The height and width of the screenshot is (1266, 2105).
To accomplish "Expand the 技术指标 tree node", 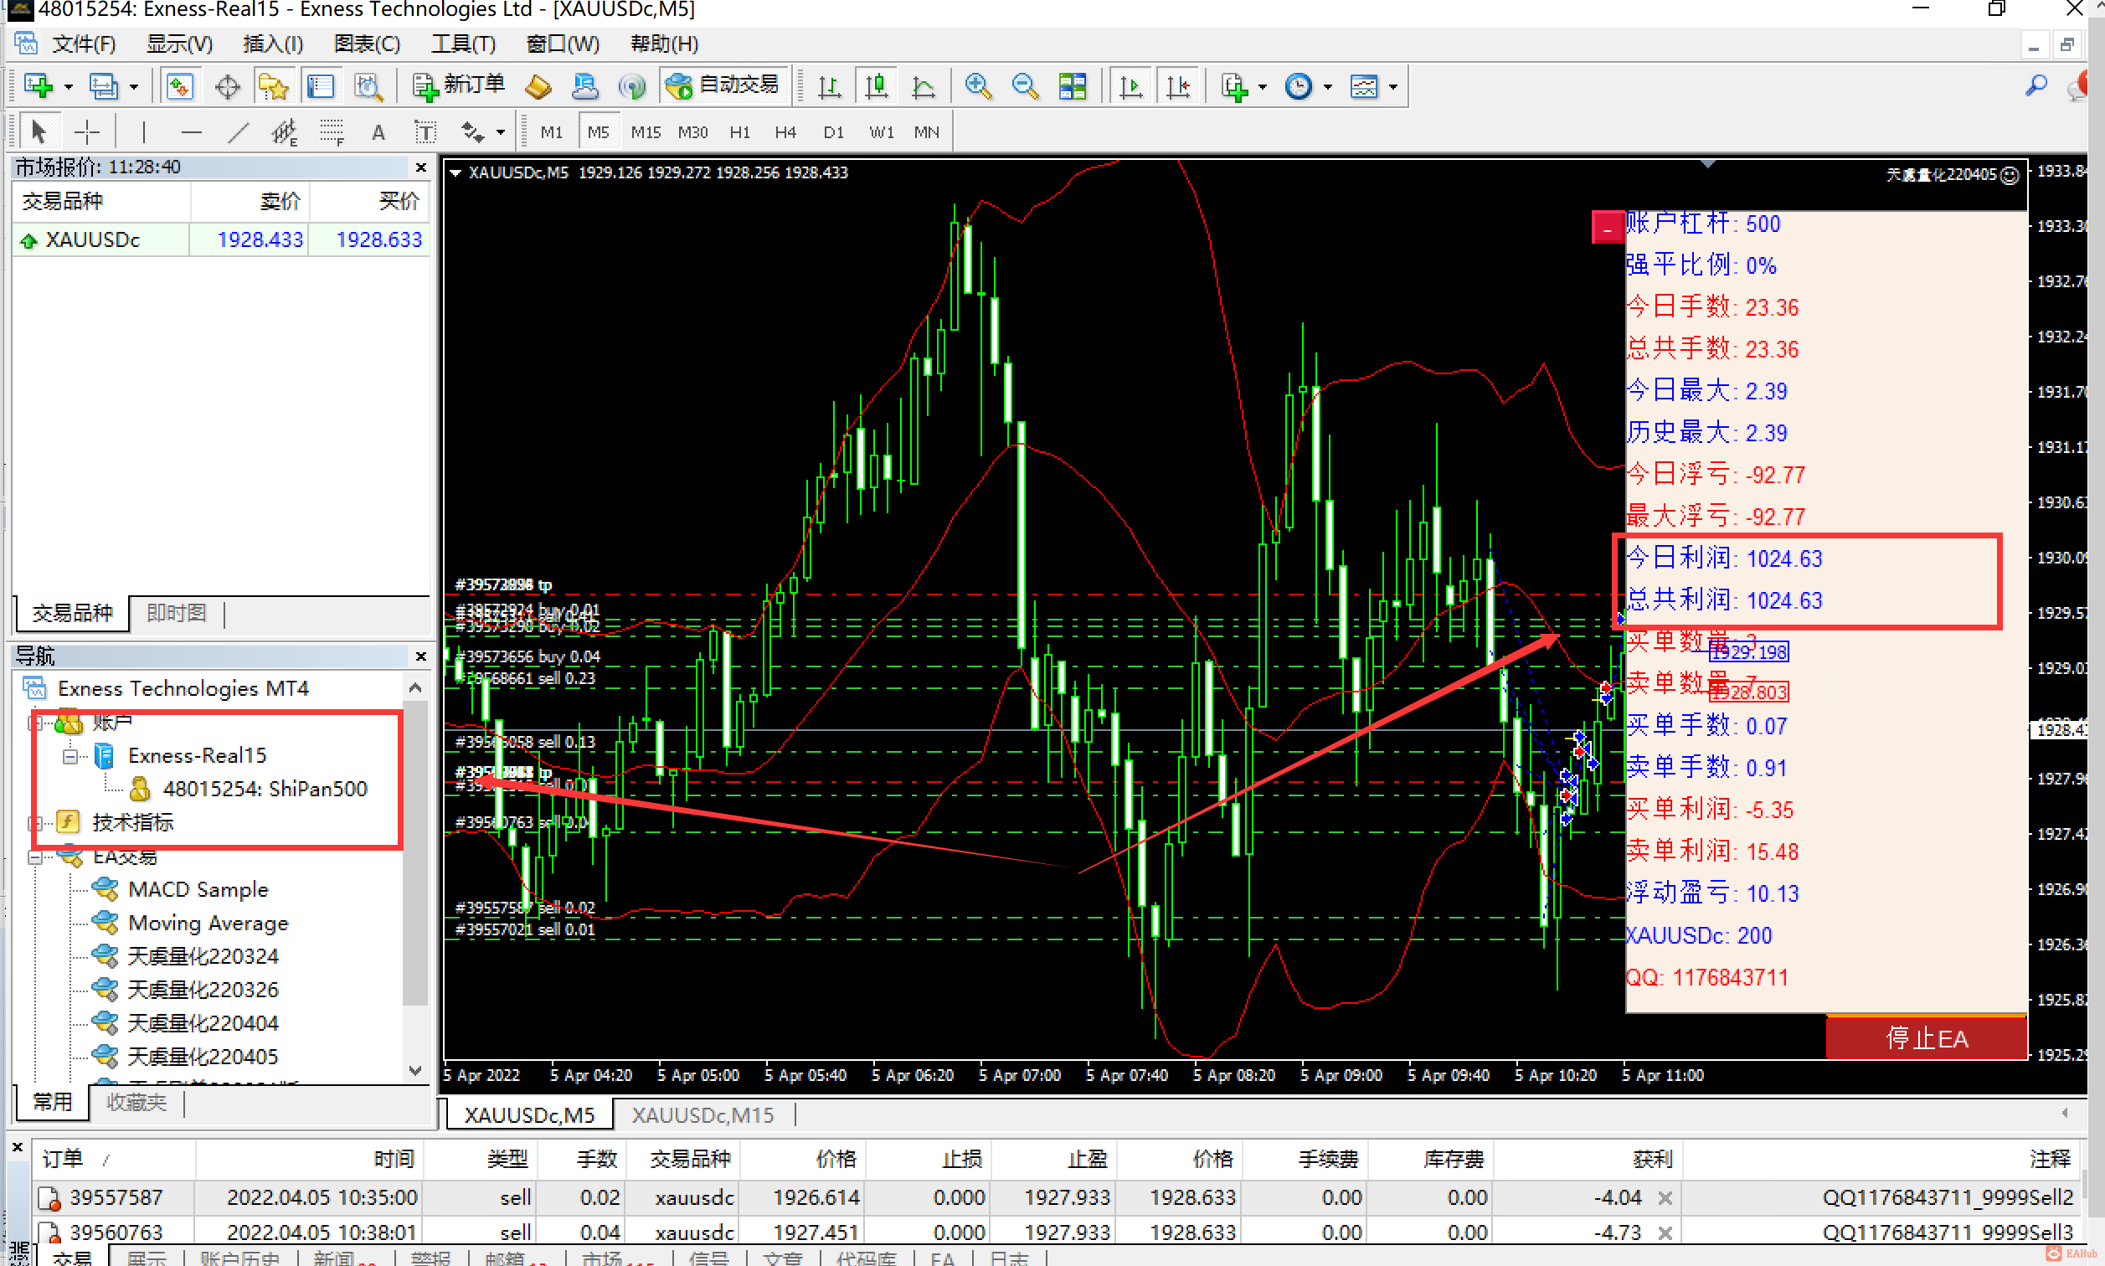I will (x=36, y=822).
